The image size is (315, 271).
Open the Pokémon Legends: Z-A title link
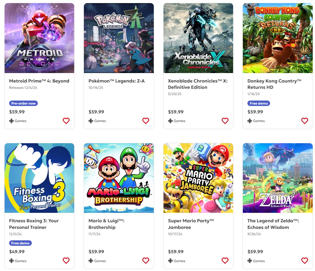point(117,81)
